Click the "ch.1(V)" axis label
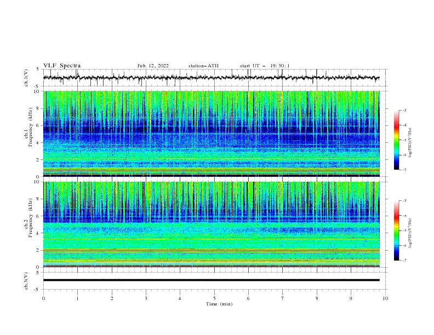 pyautogui.click(x=26, y=78)
